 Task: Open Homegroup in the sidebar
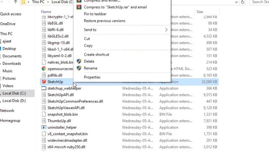pyautogui.click(x=10, y=120)
